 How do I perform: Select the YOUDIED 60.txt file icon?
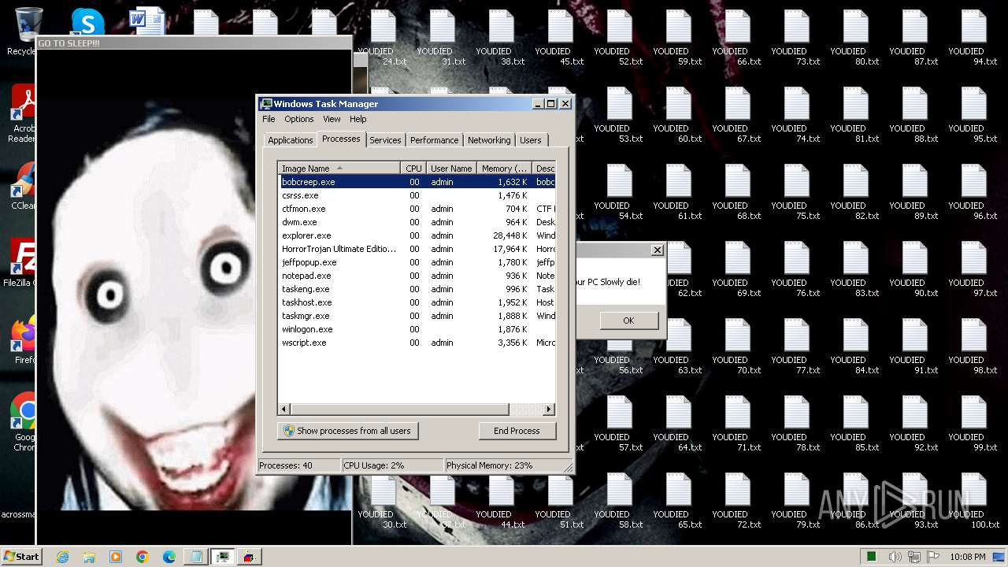tap(678, 115)
